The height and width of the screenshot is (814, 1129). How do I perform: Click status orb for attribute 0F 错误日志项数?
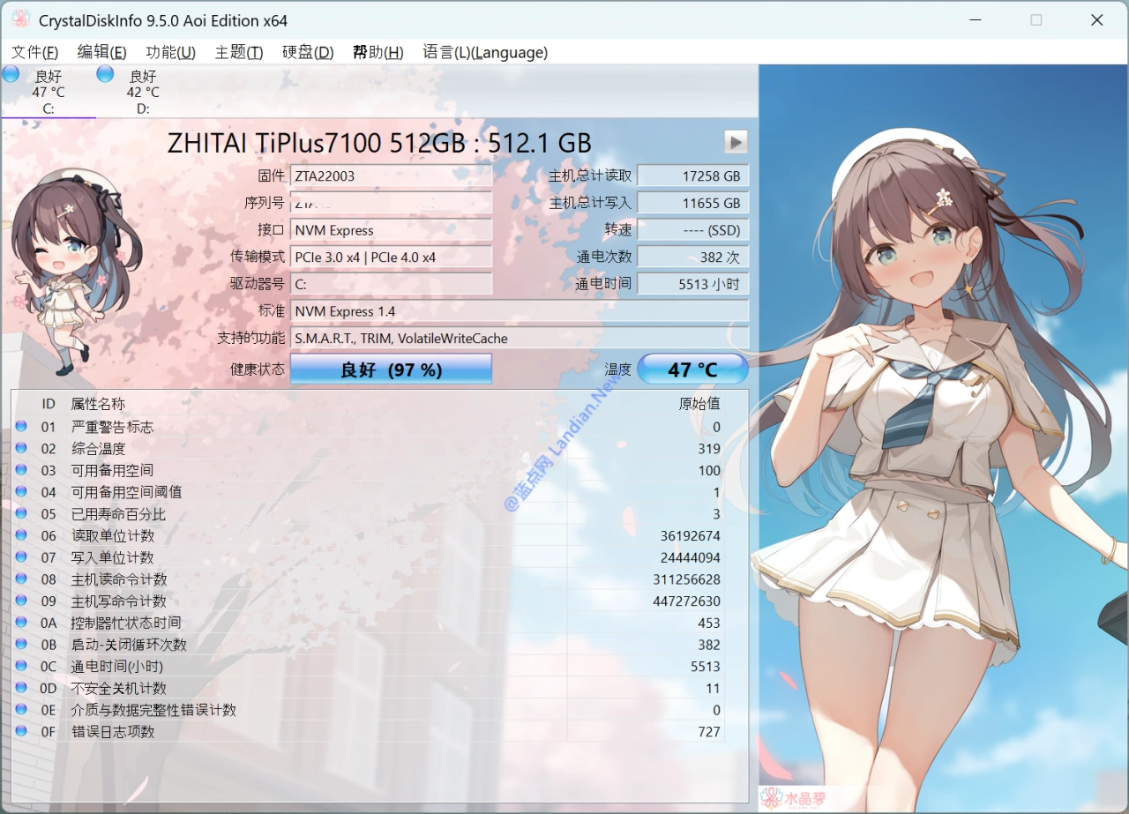click(x=21, y=732)
